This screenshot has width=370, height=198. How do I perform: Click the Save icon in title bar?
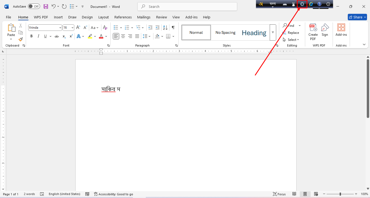[x=46, y=6]
